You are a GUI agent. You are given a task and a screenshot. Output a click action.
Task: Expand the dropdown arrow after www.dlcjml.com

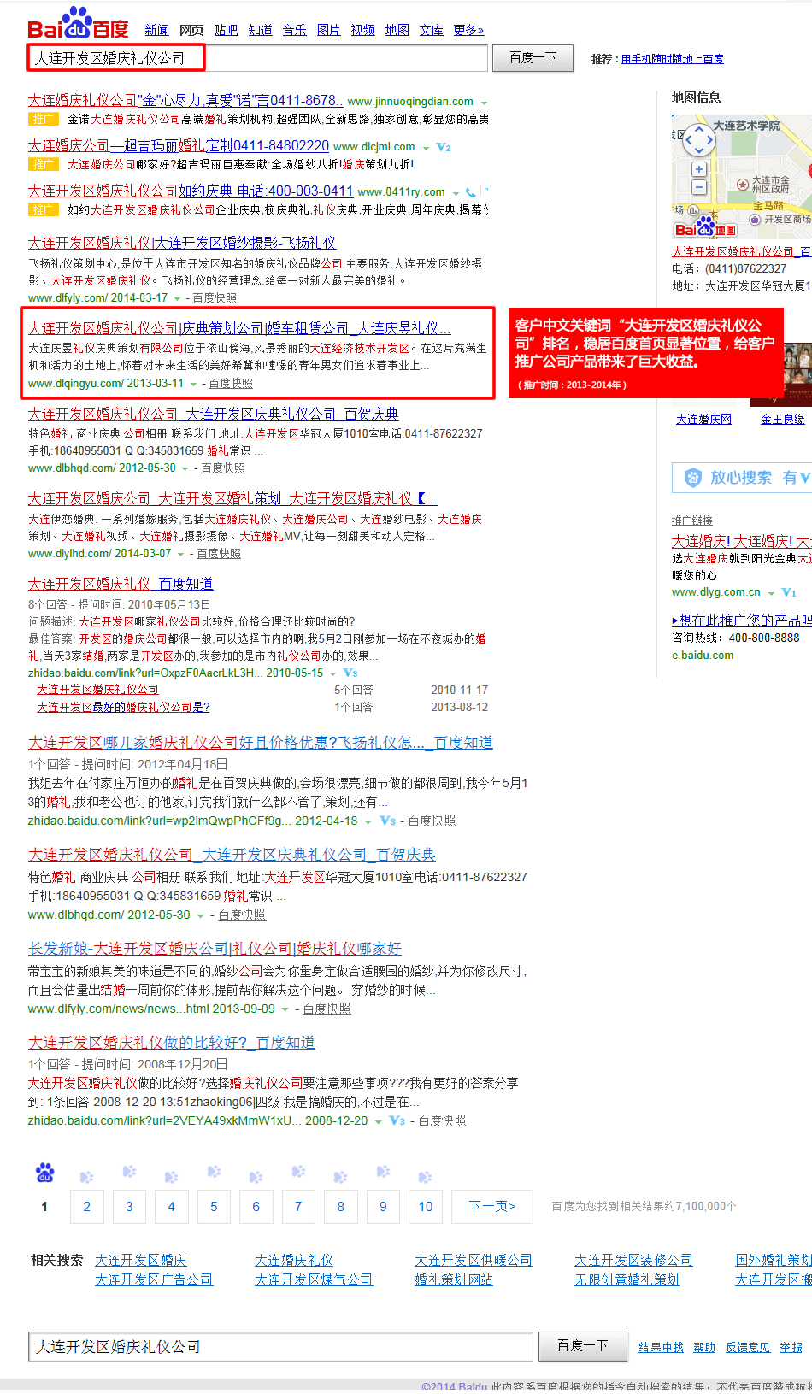click(426, 148)
